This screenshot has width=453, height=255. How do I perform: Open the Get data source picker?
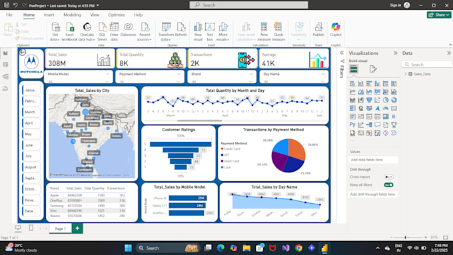coord(55,32)
